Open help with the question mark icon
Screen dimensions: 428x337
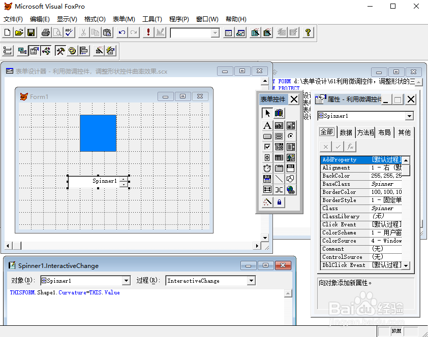point(308,32)
